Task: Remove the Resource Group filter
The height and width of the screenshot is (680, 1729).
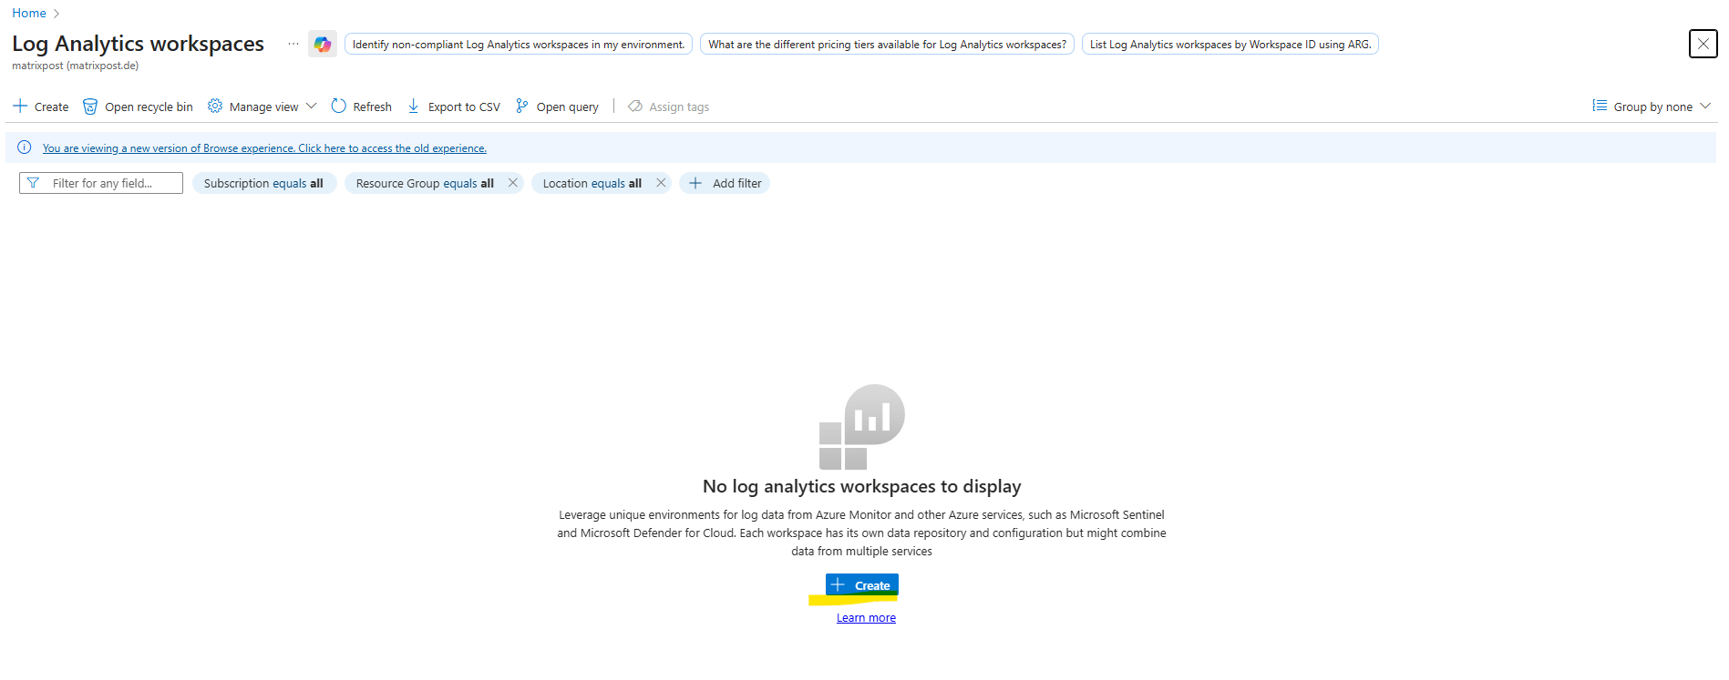Action: [513, 183]
